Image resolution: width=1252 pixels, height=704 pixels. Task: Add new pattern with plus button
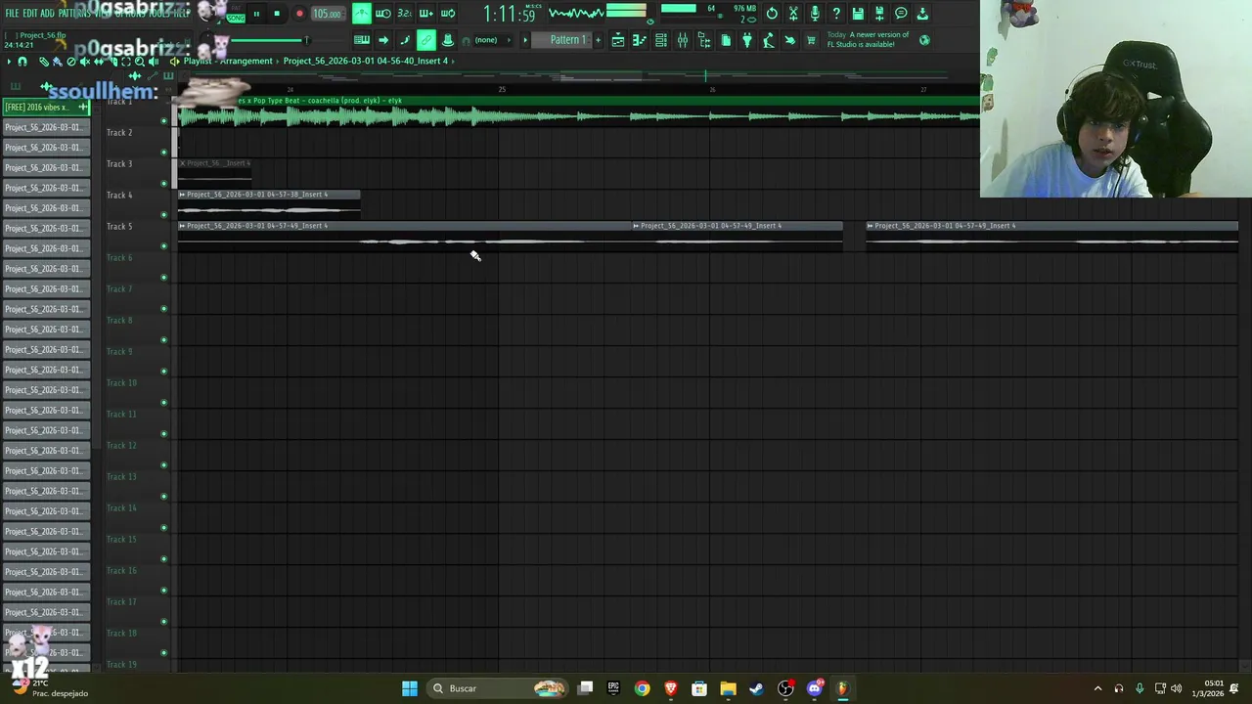tap(598, 40)
